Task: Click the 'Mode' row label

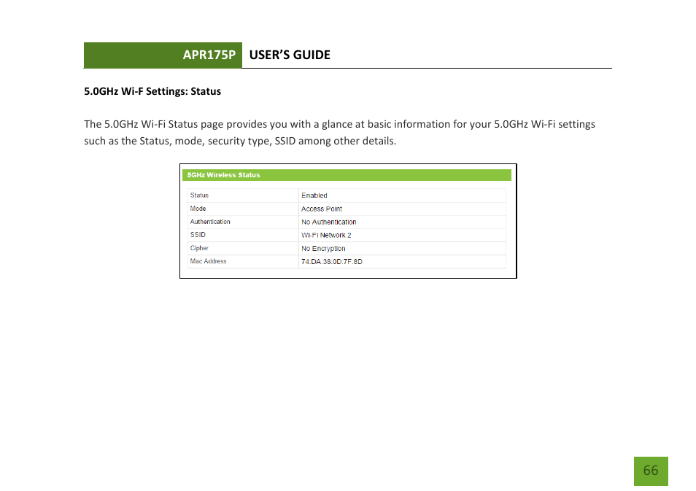Action: tap(198, 209)
